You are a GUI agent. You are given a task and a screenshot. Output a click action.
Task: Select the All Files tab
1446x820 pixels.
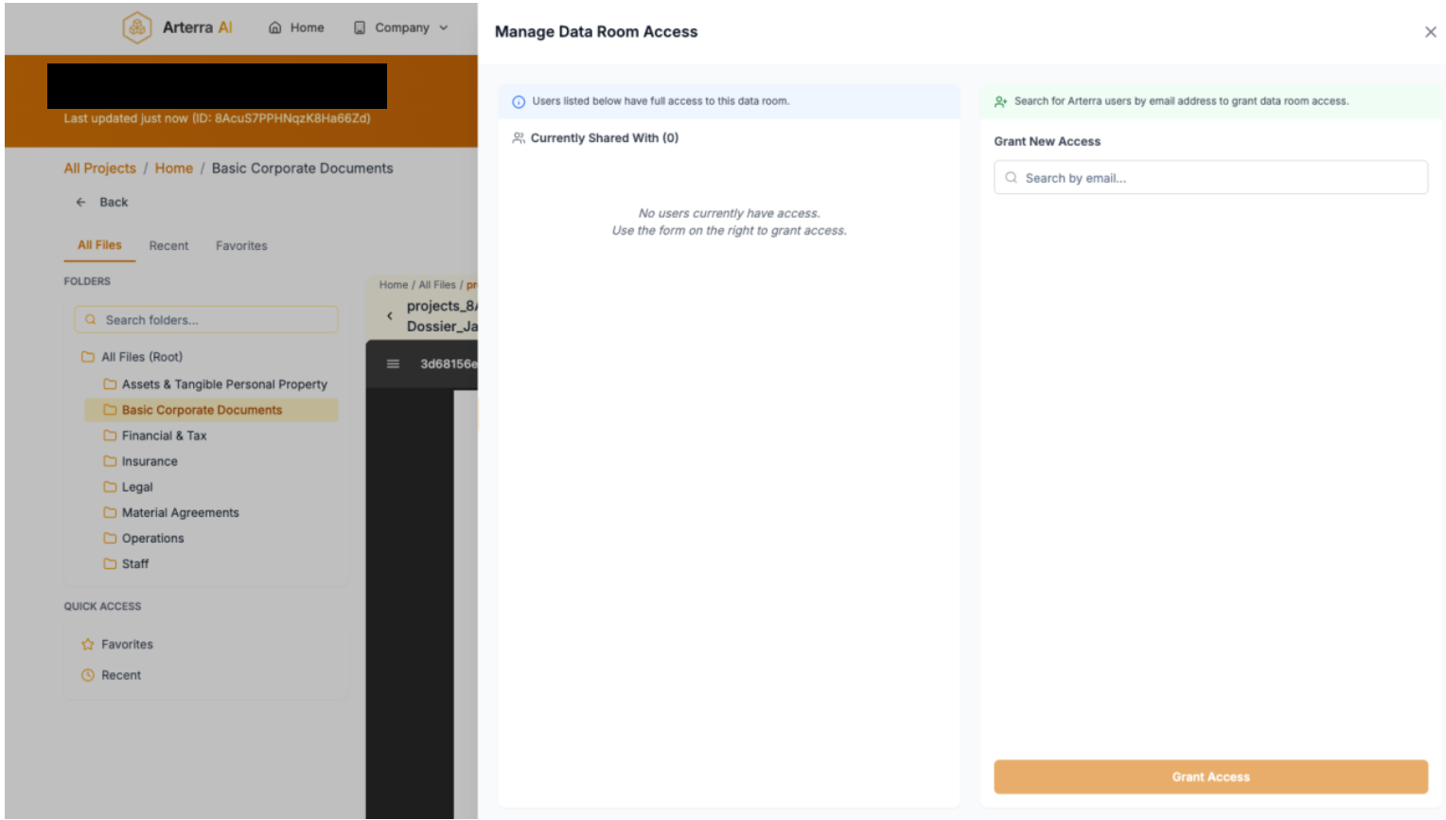[x=99, y=244]
